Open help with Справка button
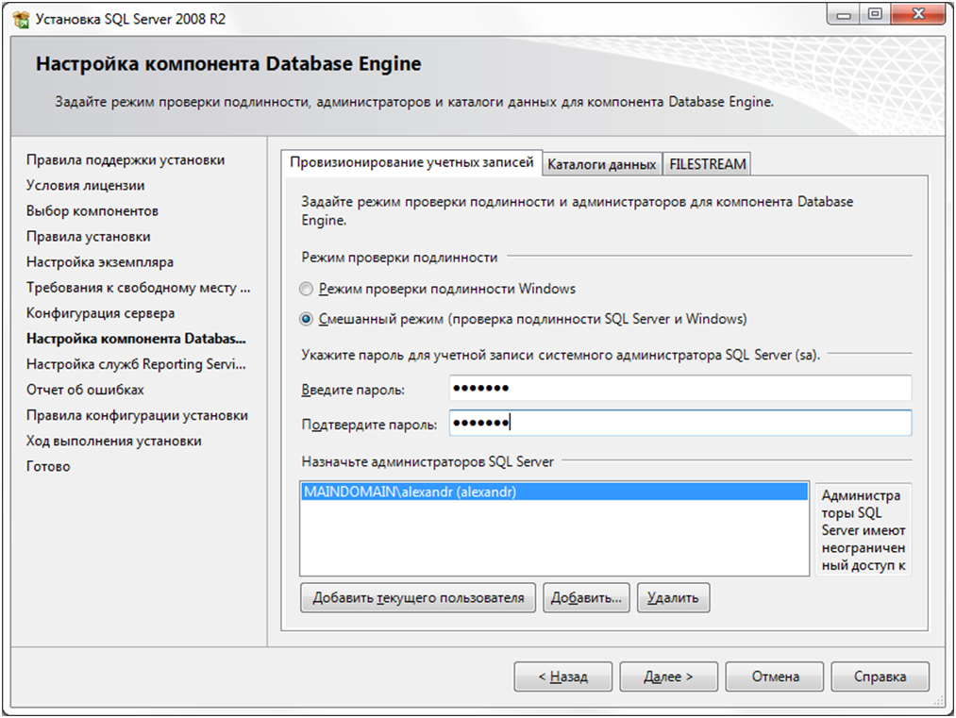 tap(880, 676)
